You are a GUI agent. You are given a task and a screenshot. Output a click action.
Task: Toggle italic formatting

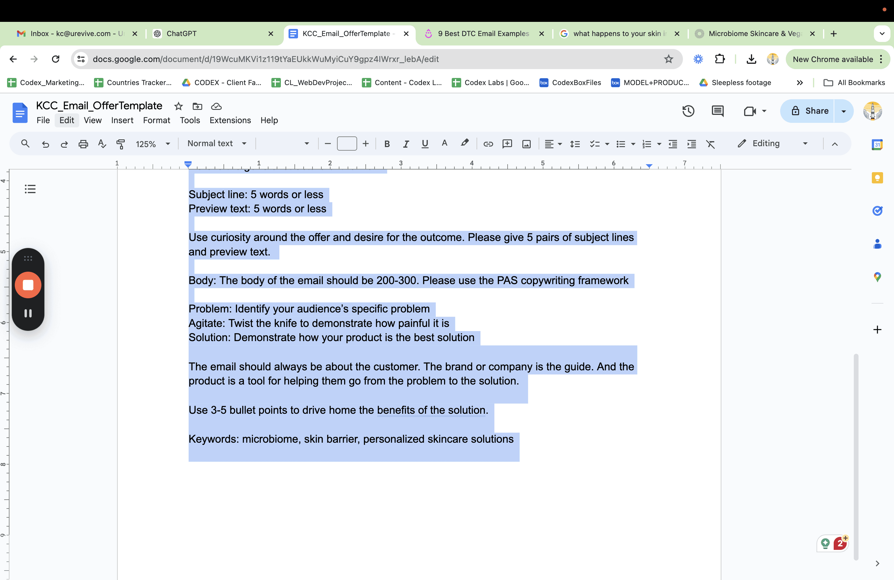pyautogui.click(x=406, y=144)
